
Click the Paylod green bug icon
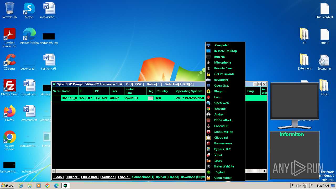[x=208, y=172]
